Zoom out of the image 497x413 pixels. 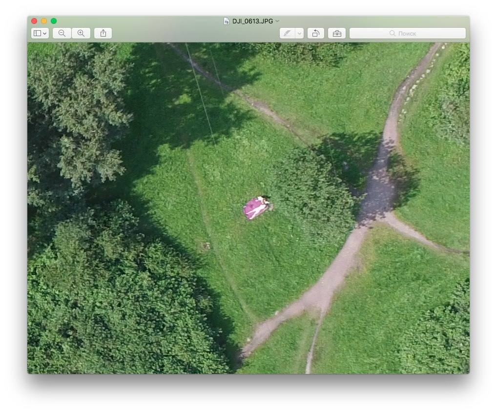(62, 33)
